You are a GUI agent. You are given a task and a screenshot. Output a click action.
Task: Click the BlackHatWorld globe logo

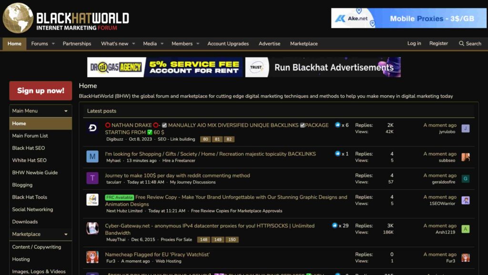(x=18, y=18)
